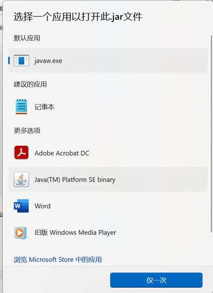Click the Java coffee cup icon
This screenshot has height=293, width=213.
coord(21,179)
